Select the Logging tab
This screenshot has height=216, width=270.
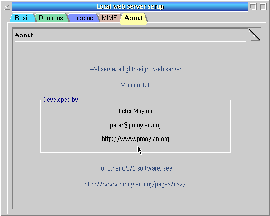click(82, 18)
